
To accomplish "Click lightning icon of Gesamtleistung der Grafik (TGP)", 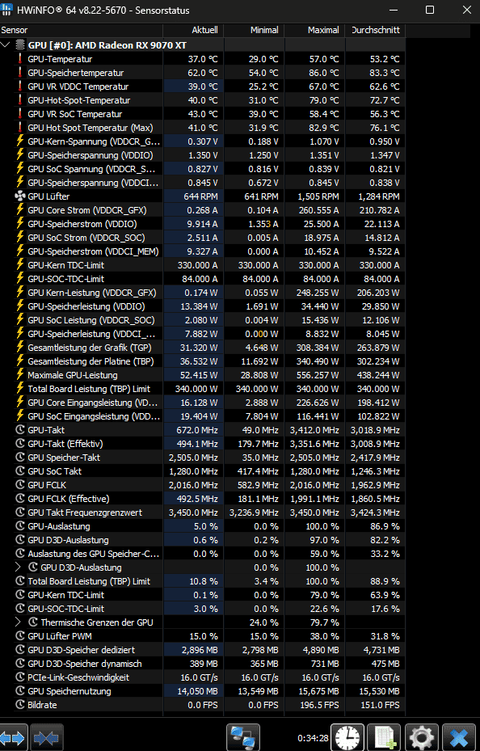I will 20,348.
